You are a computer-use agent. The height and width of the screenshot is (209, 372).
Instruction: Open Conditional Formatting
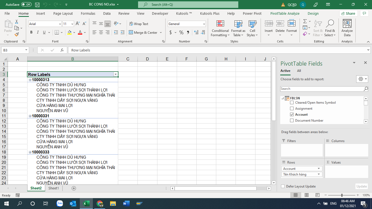tap(220, 29)
